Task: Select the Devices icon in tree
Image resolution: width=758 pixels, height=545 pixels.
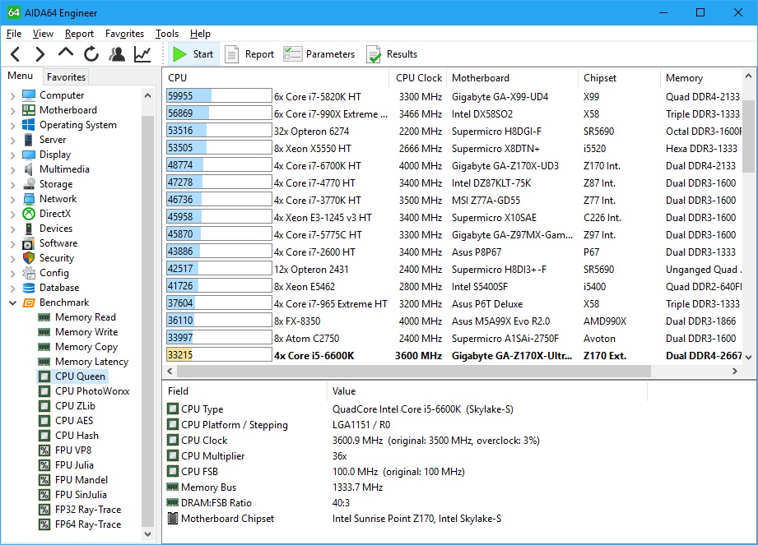Action: point(29,229)
